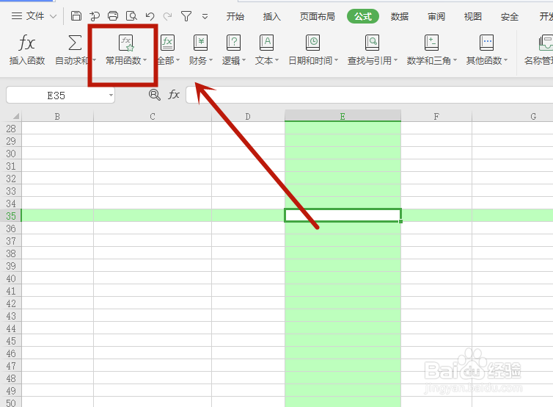Click the export-to-PDF icon beside Save
Viewport: 553px width, 407px height.
click(95, 16)
